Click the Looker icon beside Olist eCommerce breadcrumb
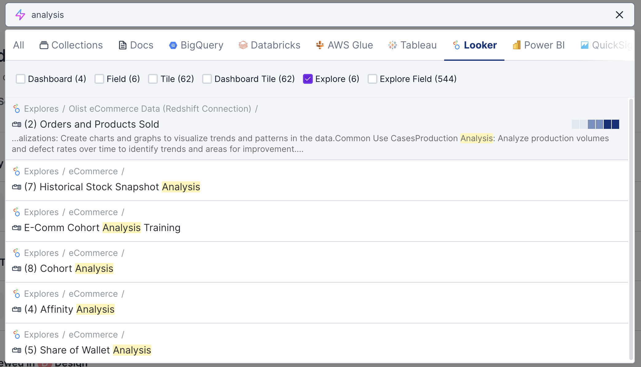The height and width of the screenshot is (367, 641). pyautogui.click(x=17, y=109)
